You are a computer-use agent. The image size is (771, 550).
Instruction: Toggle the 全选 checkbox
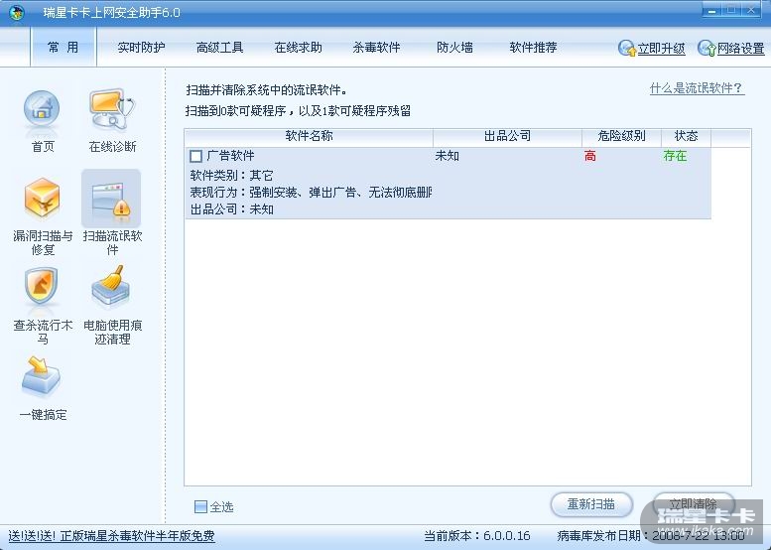coord(200,506)
